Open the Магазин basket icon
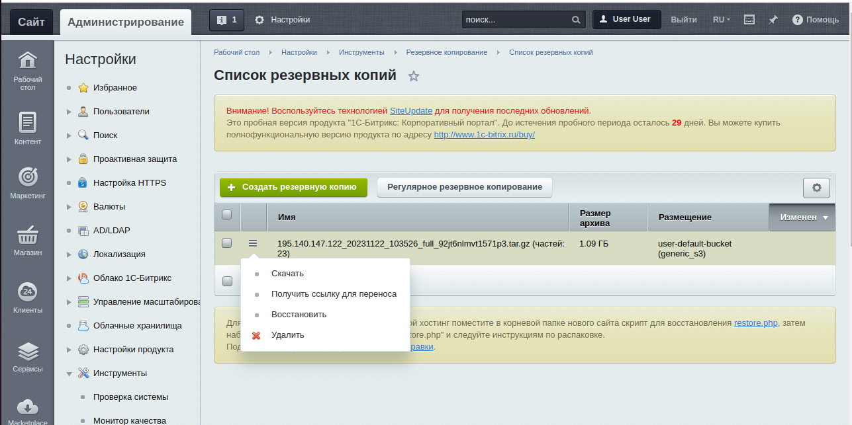Image resolution: width=852 pixels, height=425 pixels. coord(28,235)
